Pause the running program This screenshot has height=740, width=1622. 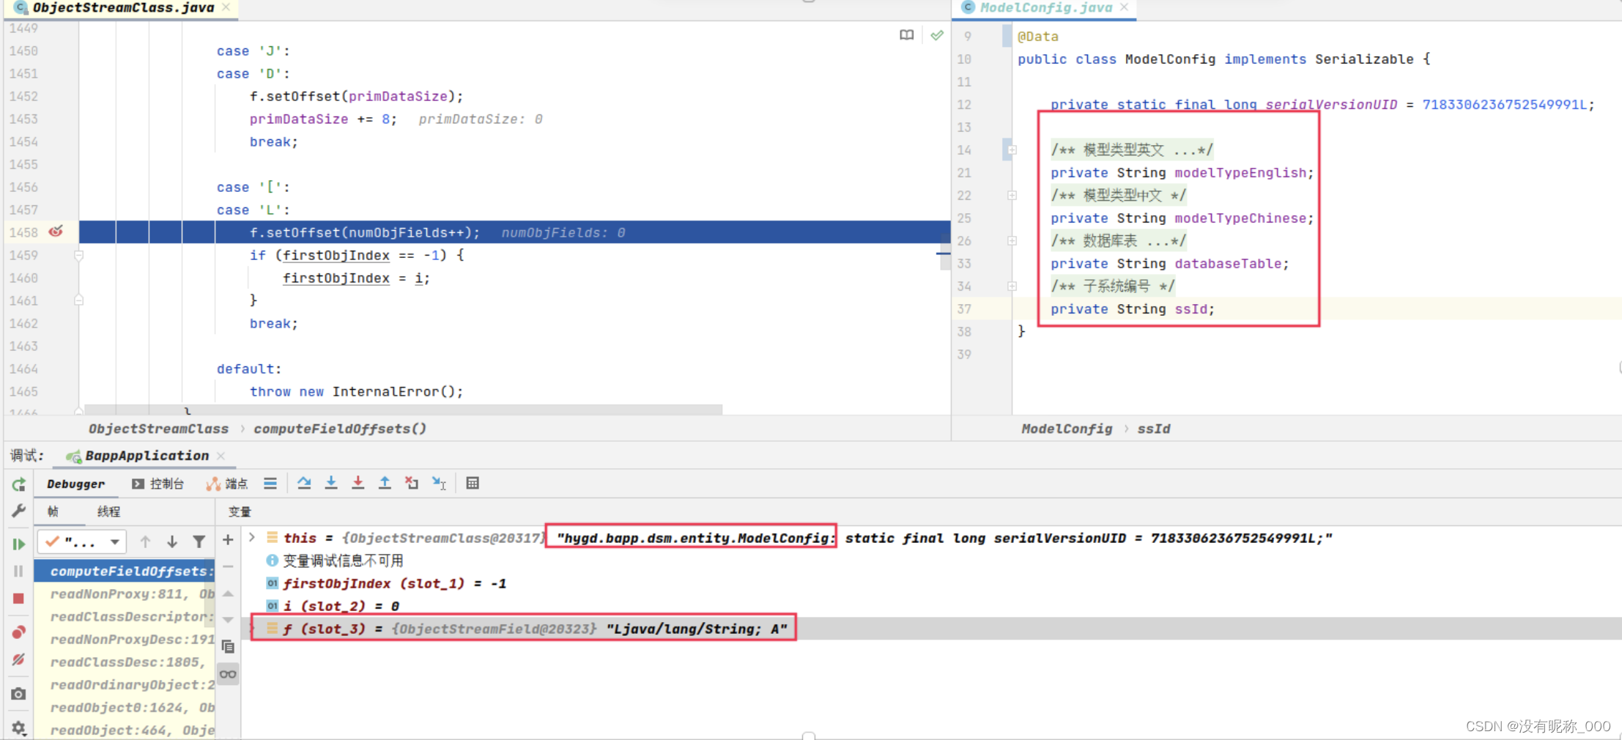point(18,570)
